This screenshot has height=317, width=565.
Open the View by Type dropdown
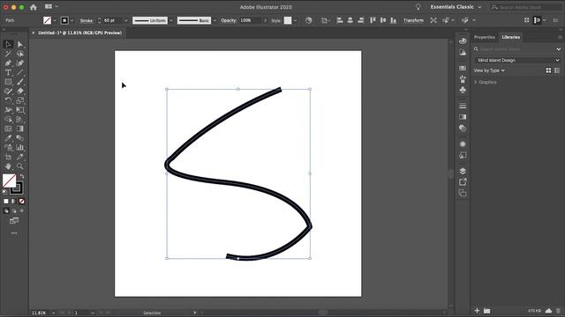489,70
